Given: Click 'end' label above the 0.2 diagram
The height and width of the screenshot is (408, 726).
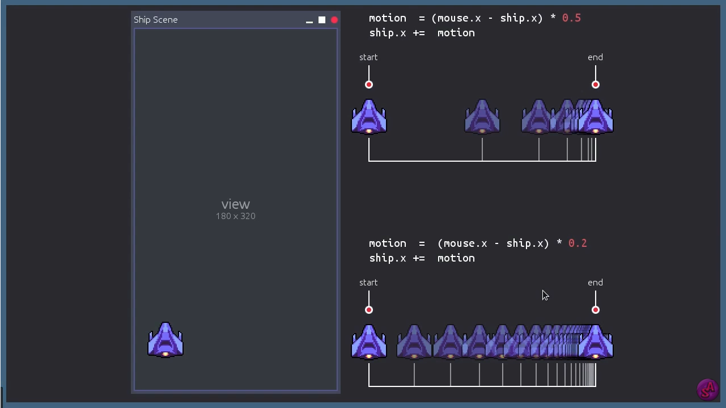Looking at the screenshot, I should tap(595, 283).
